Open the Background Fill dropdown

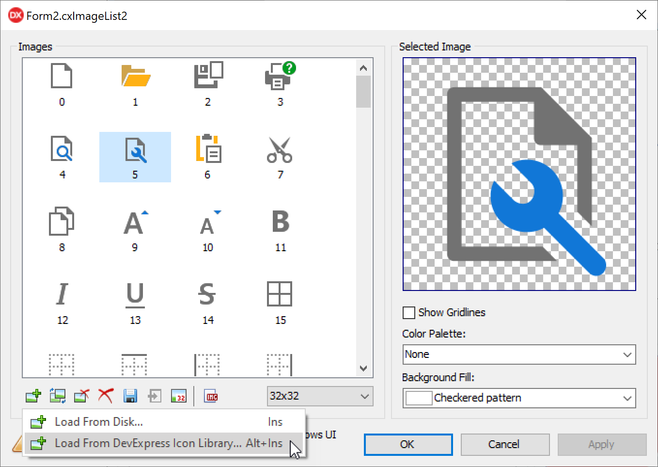(519, 398)
